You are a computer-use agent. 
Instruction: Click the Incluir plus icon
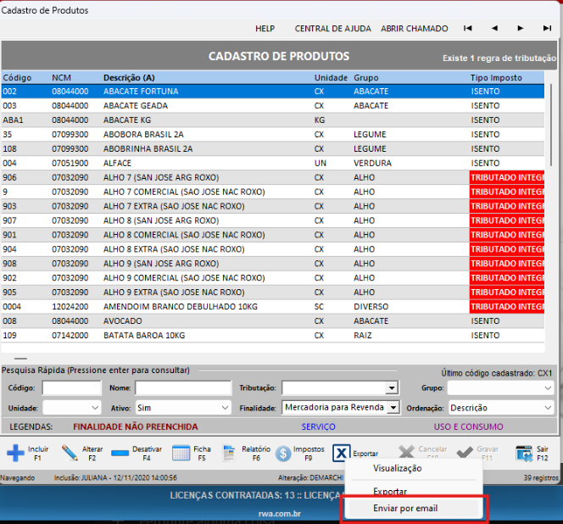coord(15,452)
